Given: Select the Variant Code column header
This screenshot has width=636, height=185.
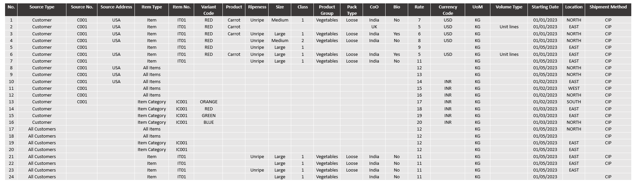Looking at the screenshot, I should click(x=208, y=10).
